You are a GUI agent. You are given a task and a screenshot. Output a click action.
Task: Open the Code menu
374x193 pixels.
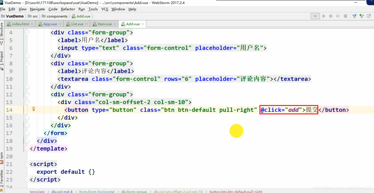pos(53,9)
